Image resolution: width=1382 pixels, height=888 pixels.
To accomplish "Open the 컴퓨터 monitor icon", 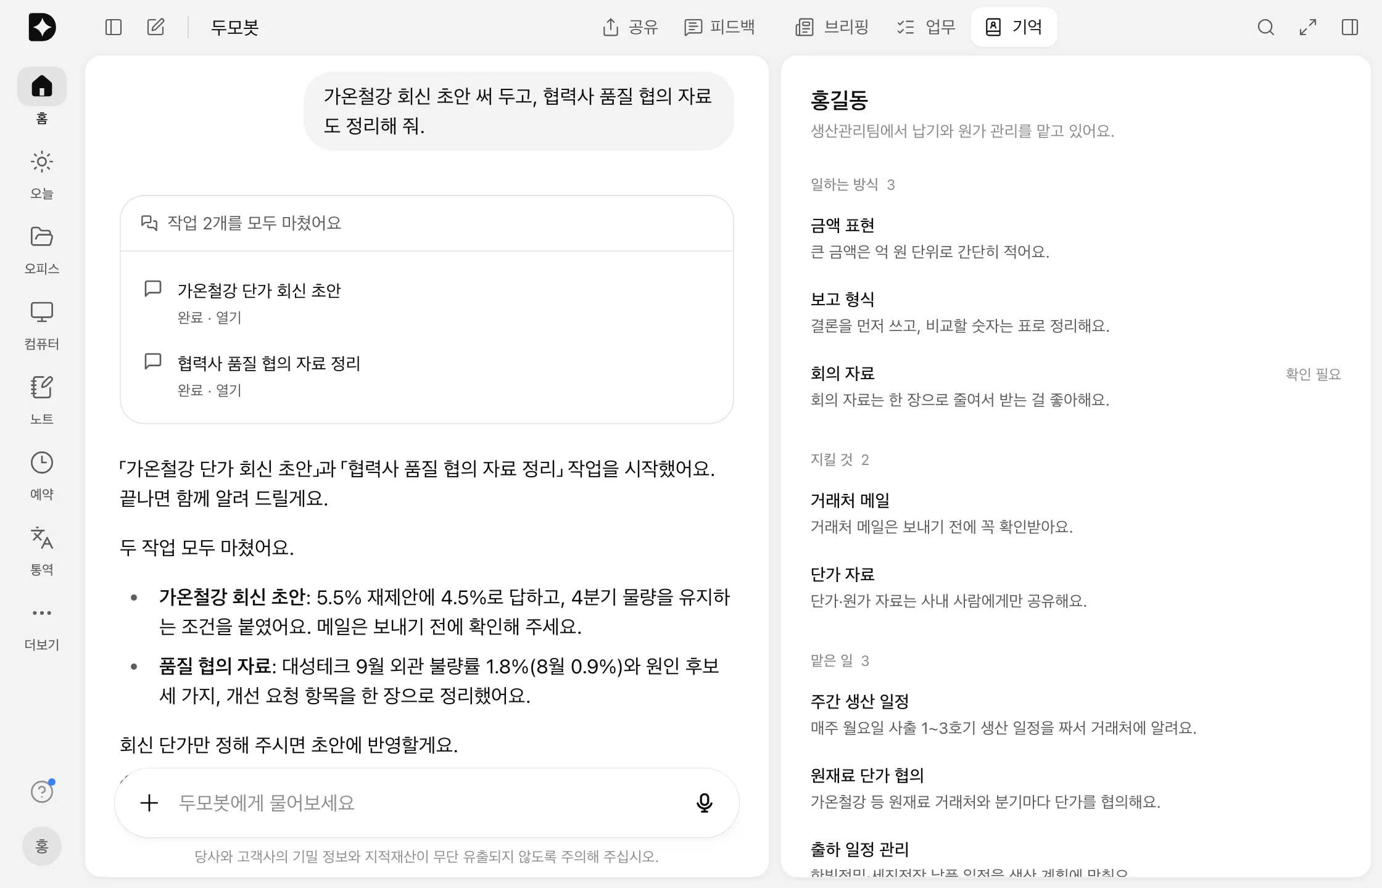I will click(x=42, y=312).
